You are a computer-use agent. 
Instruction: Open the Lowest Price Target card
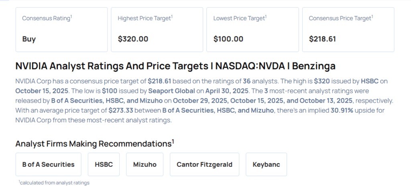252,29
